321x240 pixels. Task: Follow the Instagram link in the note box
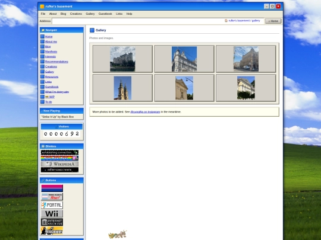pos(145,112)
